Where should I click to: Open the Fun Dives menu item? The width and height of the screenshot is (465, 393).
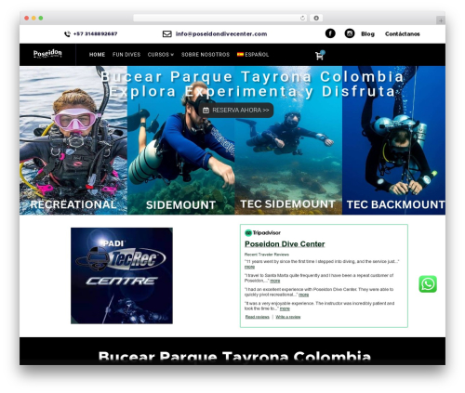coord(126,55)
